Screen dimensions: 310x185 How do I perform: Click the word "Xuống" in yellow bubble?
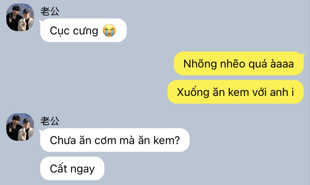193,92
